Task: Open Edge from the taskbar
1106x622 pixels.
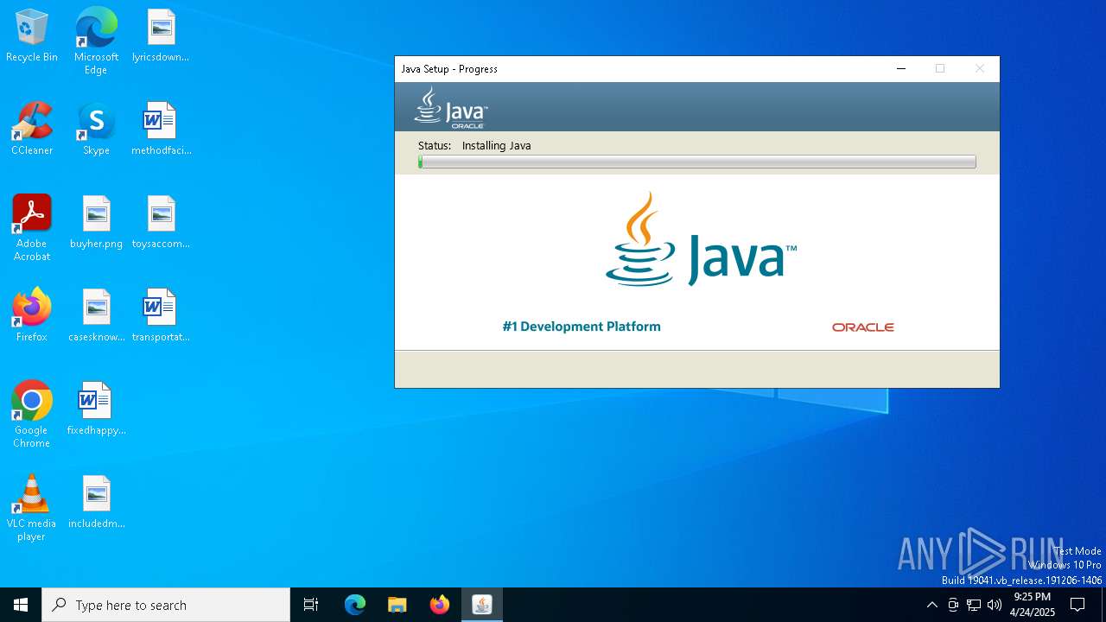Action: tap(355, 605)
